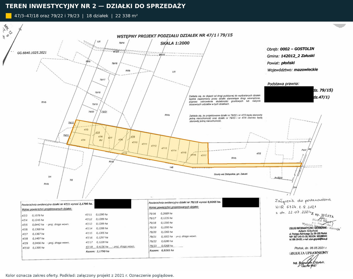This screenshot has width=353, height=279.
Task: Click parcel label 79/17 on the map
Action: click(102, 80)
